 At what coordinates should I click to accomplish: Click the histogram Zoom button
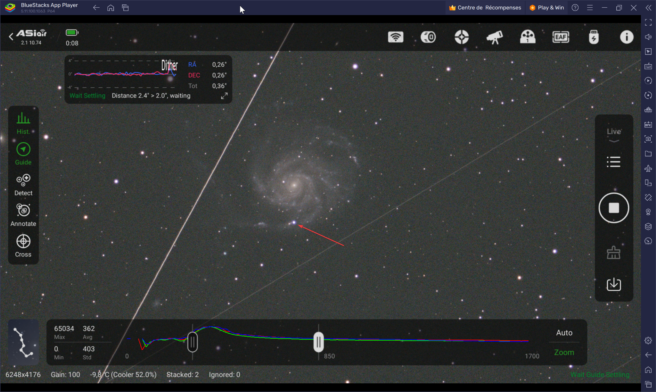click(x=564, y=352)
